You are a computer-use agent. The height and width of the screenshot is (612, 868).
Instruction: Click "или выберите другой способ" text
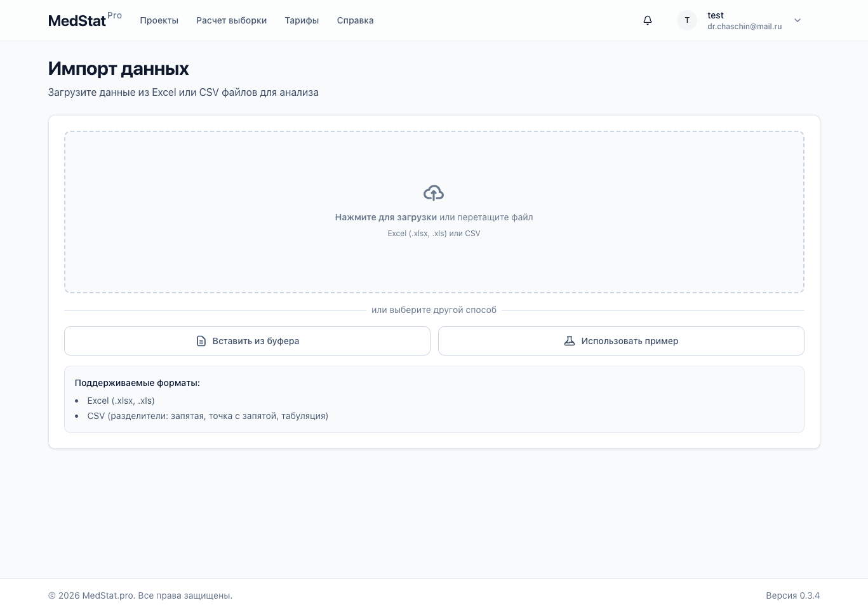coord(434,310)
